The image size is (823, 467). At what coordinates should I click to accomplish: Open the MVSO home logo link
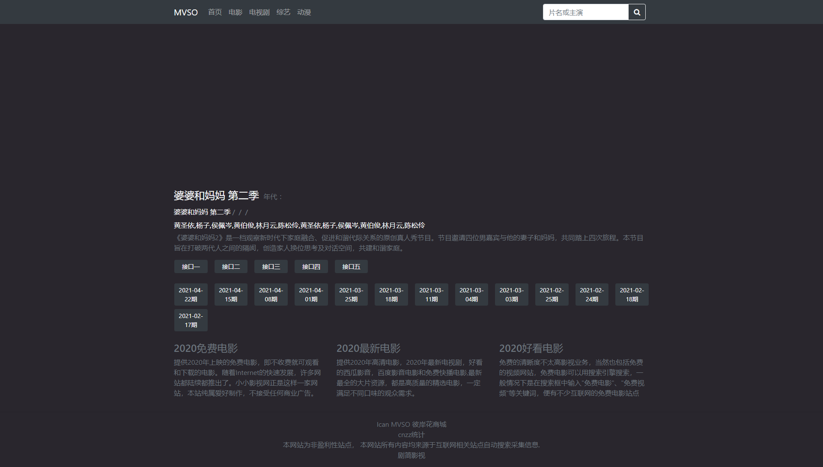point(186,12)
